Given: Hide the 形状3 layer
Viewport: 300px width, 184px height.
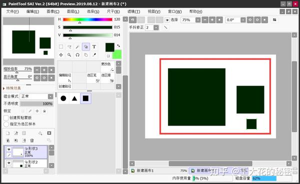Looking at the screenshot, I should click(8, 149).
